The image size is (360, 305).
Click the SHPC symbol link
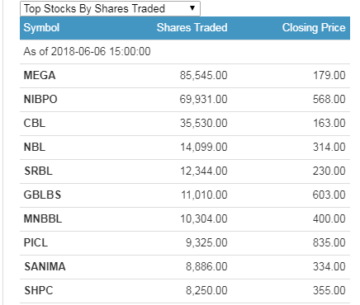[x=39, y=290]
